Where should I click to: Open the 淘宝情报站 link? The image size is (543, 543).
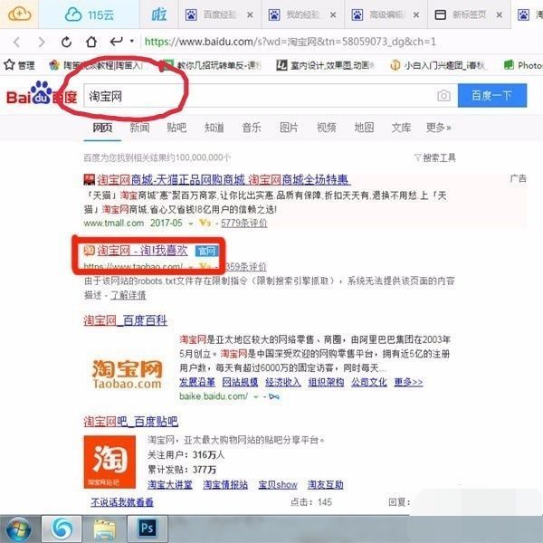click(225, 484)
